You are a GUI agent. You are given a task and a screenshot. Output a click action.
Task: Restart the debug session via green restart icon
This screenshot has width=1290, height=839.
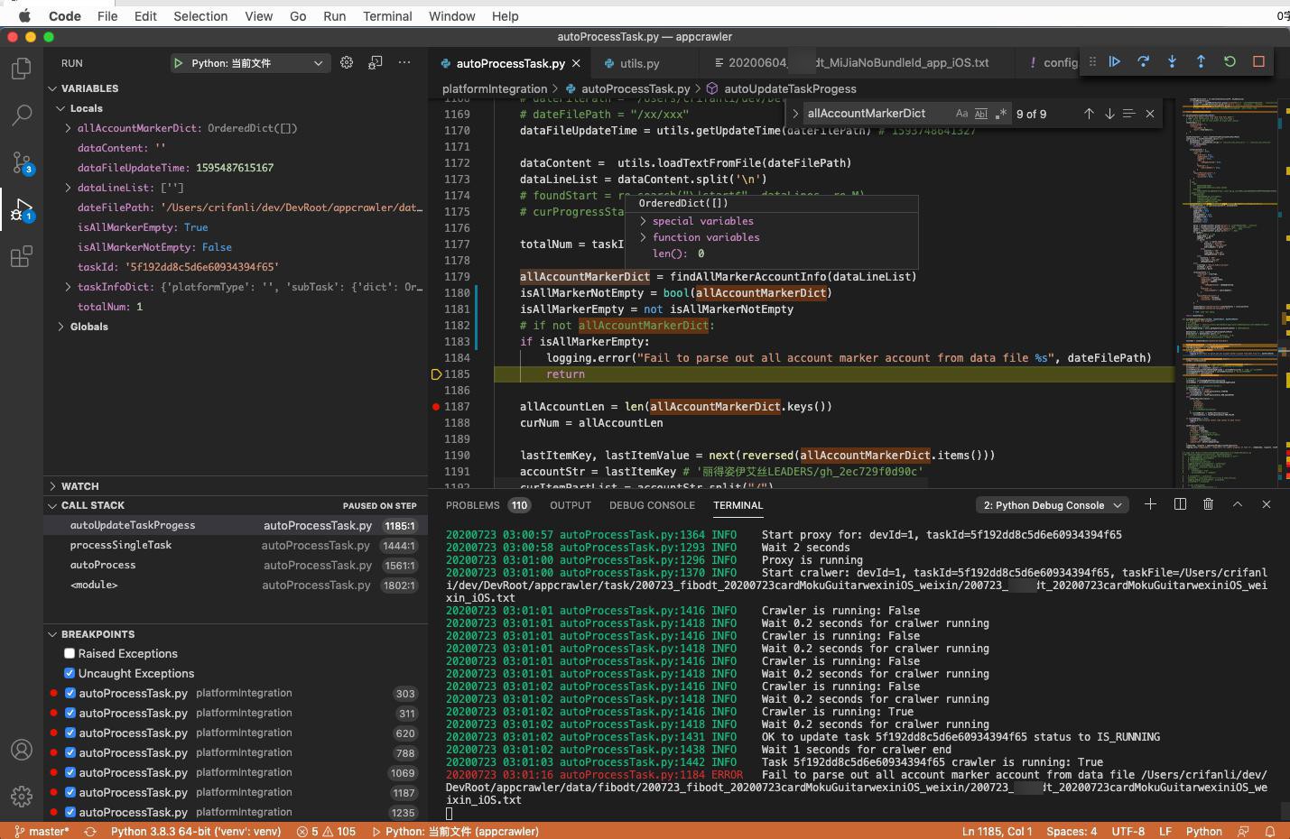1230,61
